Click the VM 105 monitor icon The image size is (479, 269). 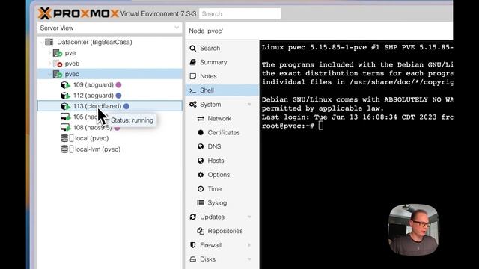pos(65,117)
